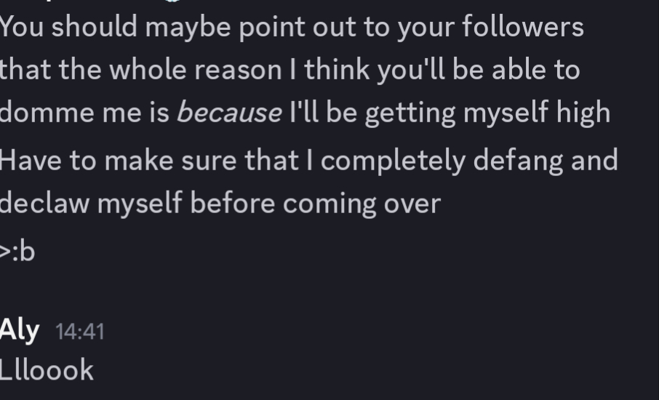This screenshot has width=659, height=400.
Task: Click the >:b emoticon text
Action: pos(17,251)
